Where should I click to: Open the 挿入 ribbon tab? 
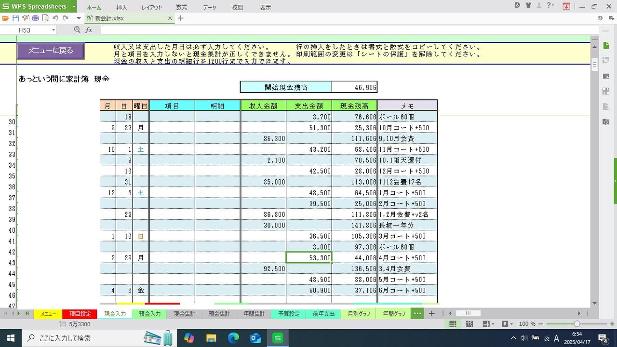[122, 7]
